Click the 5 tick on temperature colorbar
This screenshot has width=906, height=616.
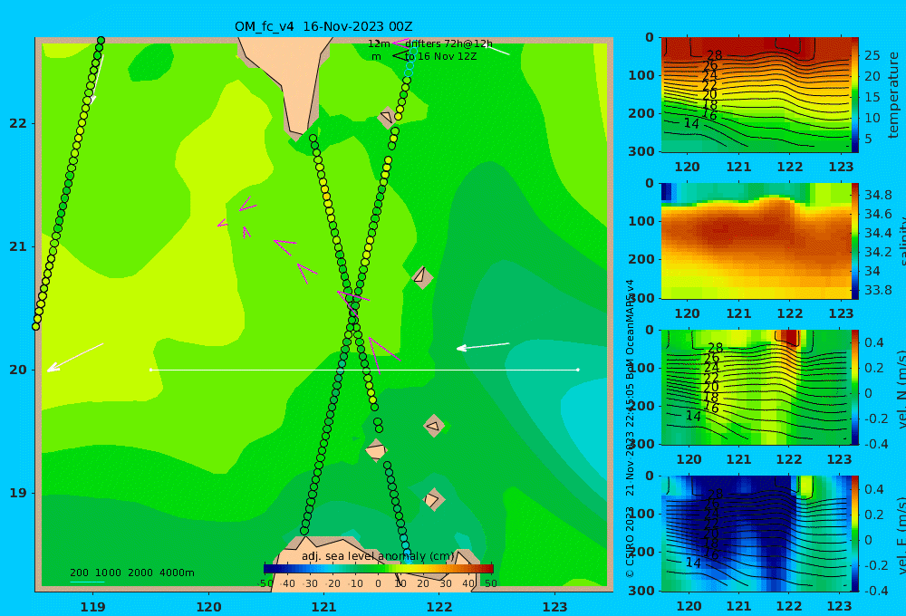869,139
